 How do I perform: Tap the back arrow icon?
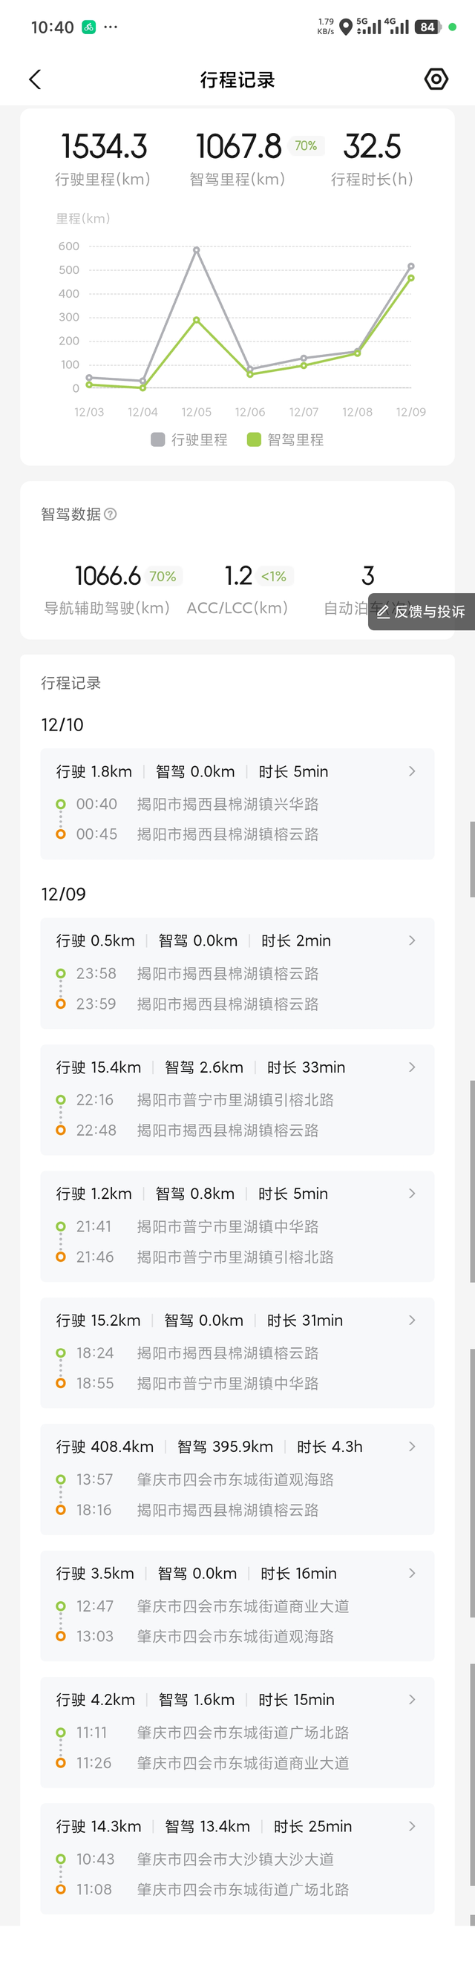tap(35, 79)
